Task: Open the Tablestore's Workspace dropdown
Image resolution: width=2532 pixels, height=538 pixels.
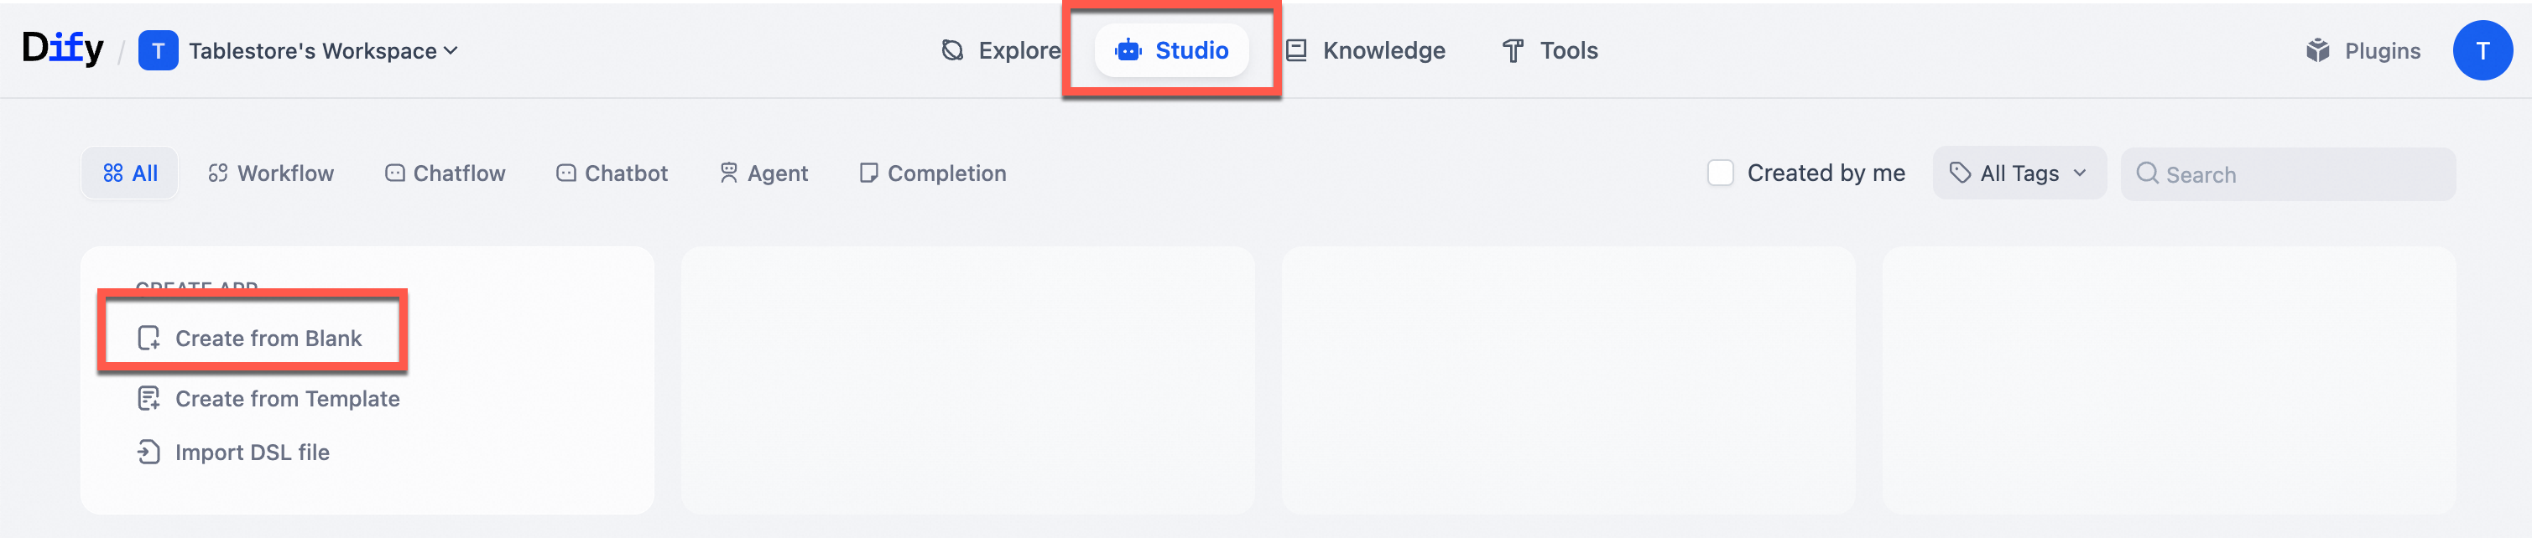Action: tap(322, 51)
